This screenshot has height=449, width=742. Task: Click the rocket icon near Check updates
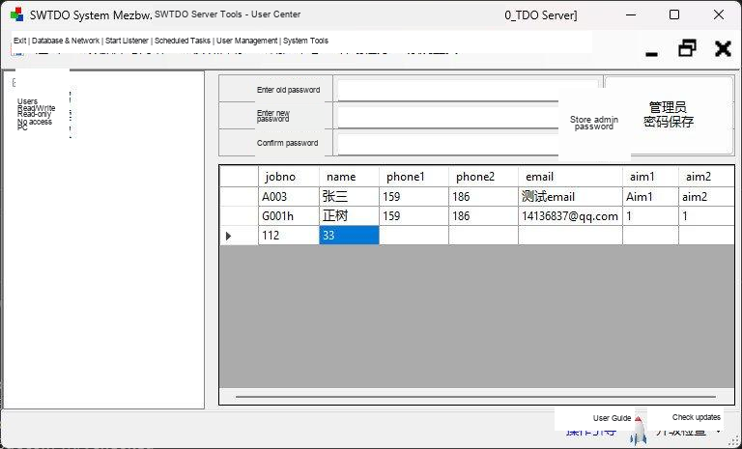(639, 431)
